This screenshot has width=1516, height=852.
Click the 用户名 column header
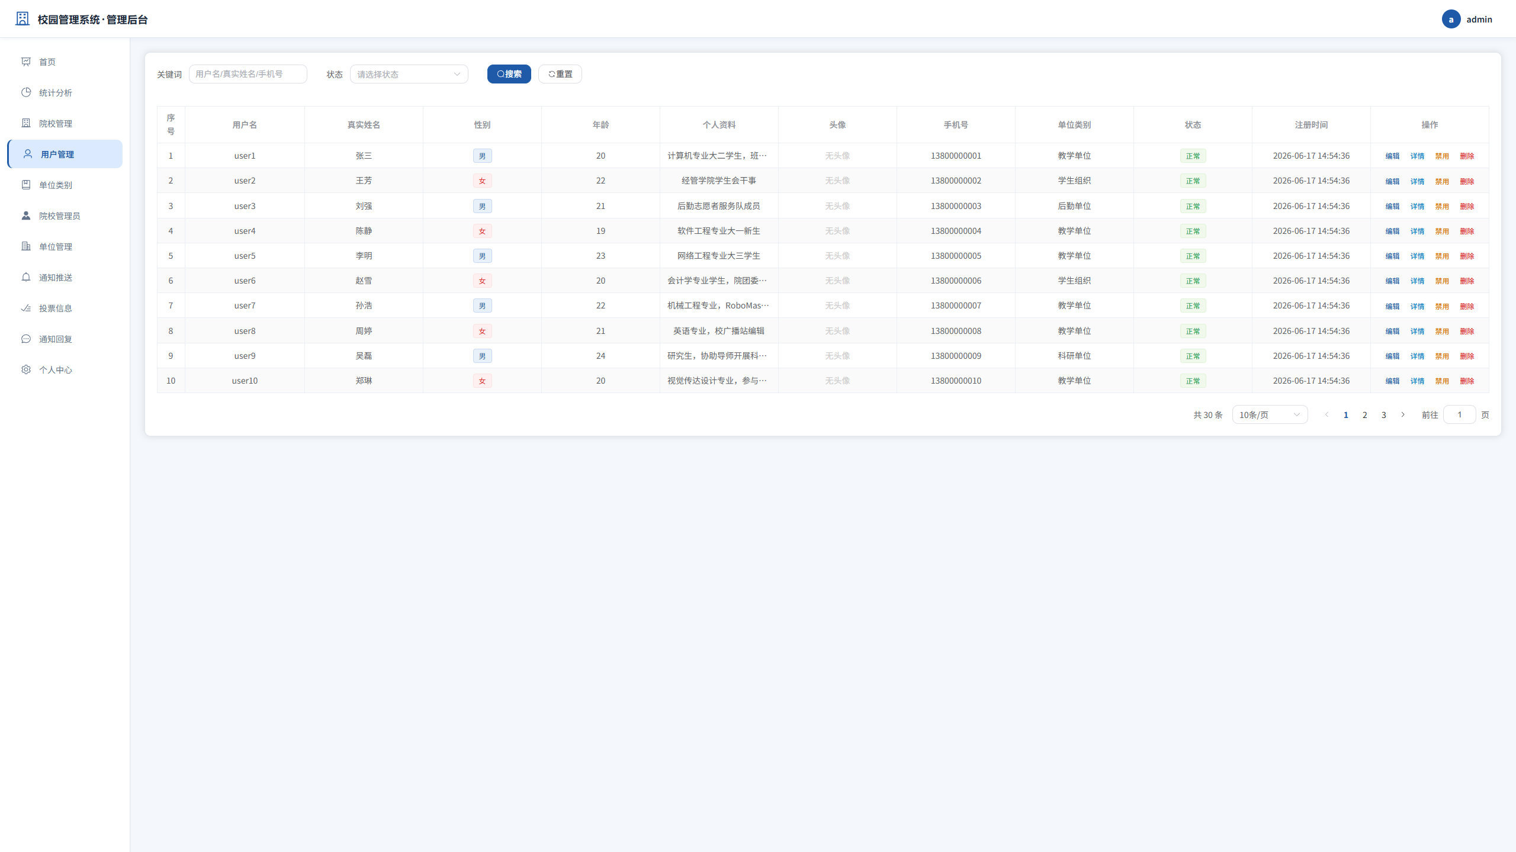pos(245,125)
